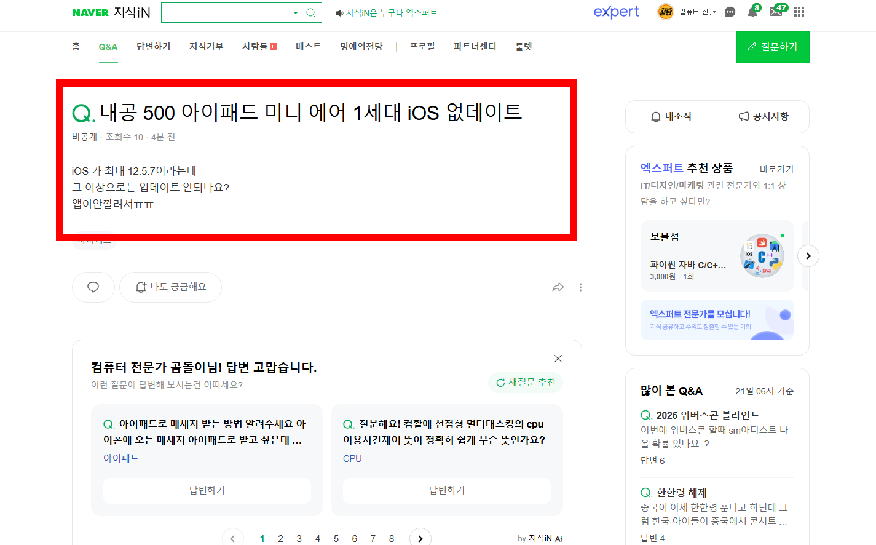Advance expert carousel with right chevron

808,256
